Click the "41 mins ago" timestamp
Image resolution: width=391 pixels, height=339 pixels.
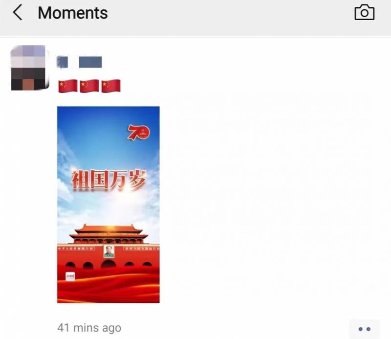click(x=89, y=328)
